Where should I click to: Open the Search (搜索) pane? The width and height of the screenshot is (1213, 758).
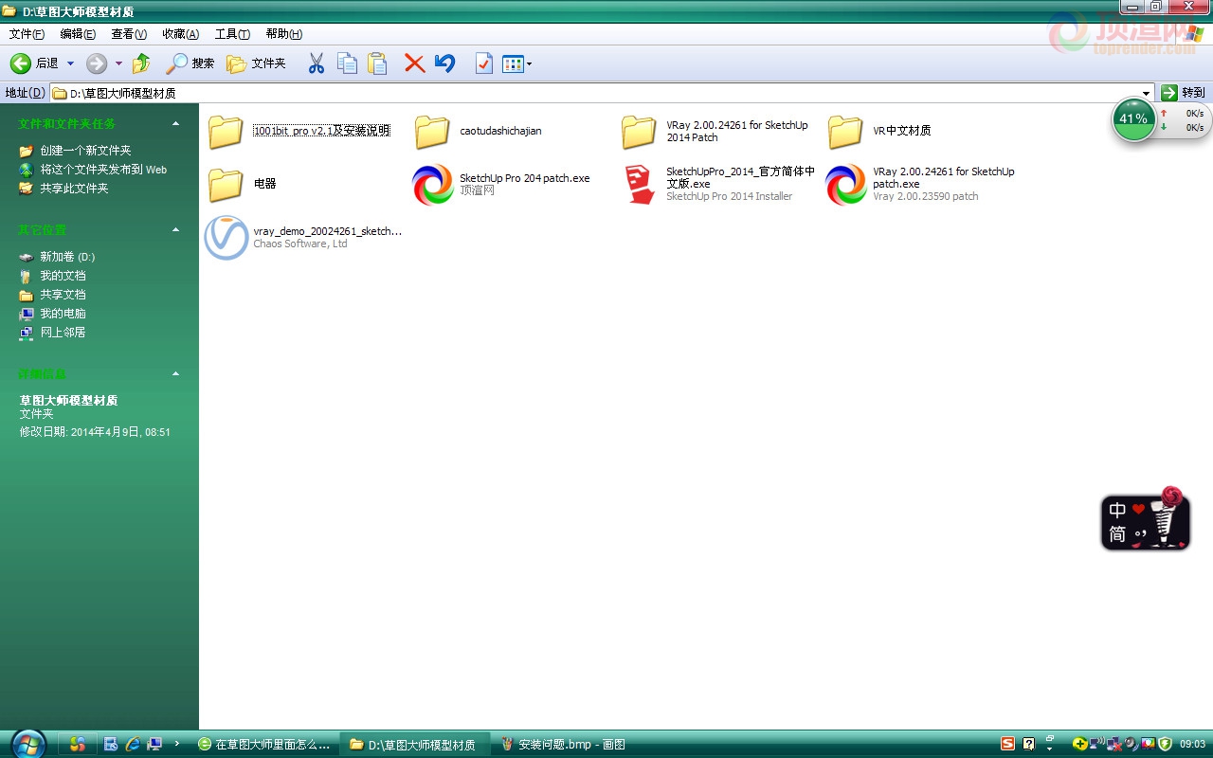coord(190,63)
